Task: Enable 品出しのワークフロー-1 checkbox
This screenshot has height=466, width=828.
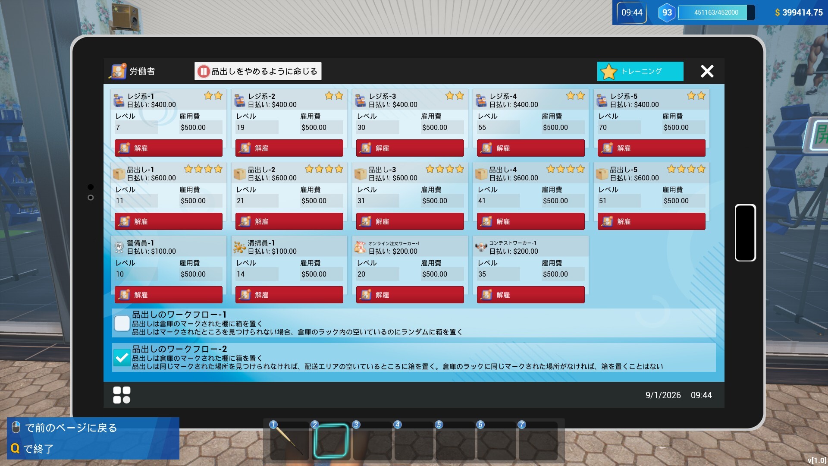Action: [x=122, y=323]
